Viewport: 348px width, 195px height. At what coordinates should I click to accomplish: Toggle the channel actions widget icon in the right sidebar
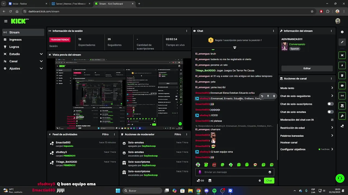(342, 106)
